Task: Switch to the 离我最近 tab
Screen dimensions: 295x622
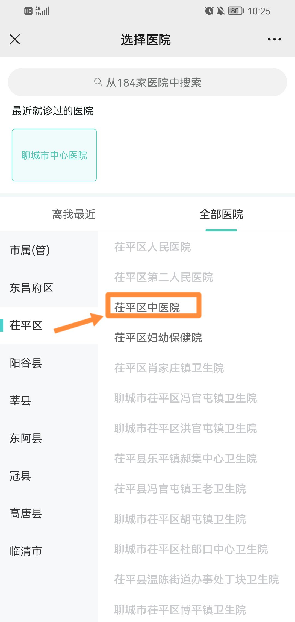Action: pyautogui.click(x=74, y=214)
